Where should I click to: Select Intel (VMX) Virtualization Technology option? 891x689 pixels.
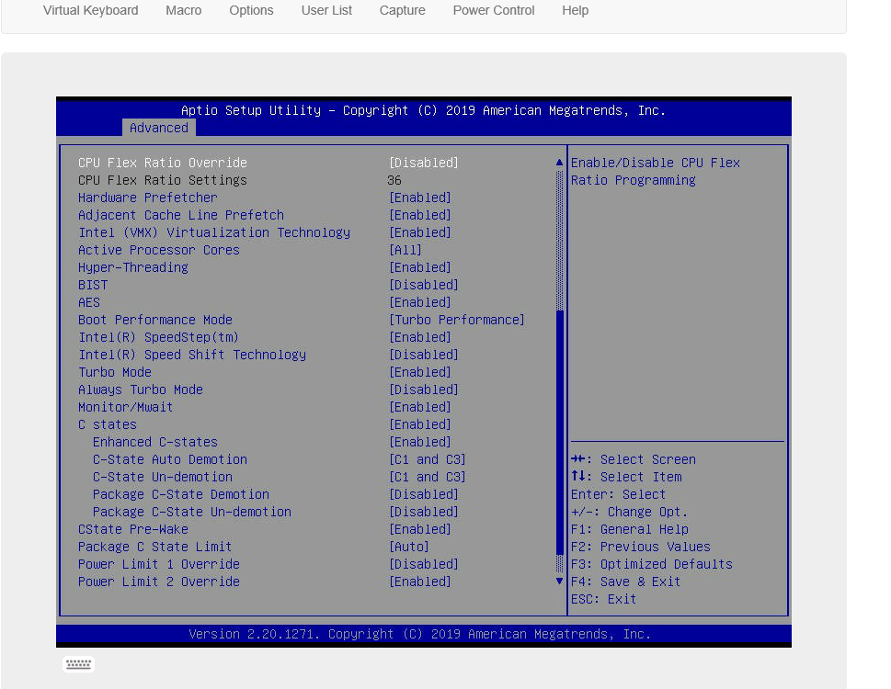pos(214,232)
